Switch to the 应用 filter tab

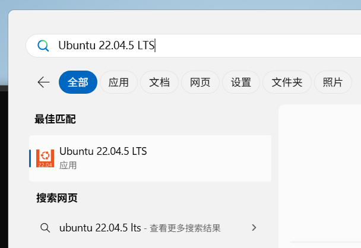119,82
